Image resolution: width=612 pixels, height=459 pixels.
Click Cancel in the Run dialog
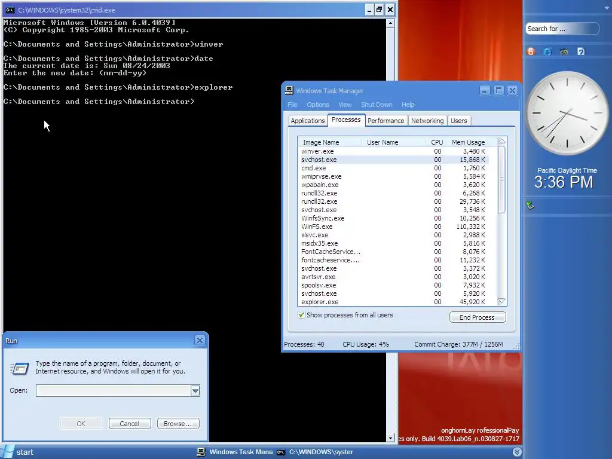click(130, 424)
